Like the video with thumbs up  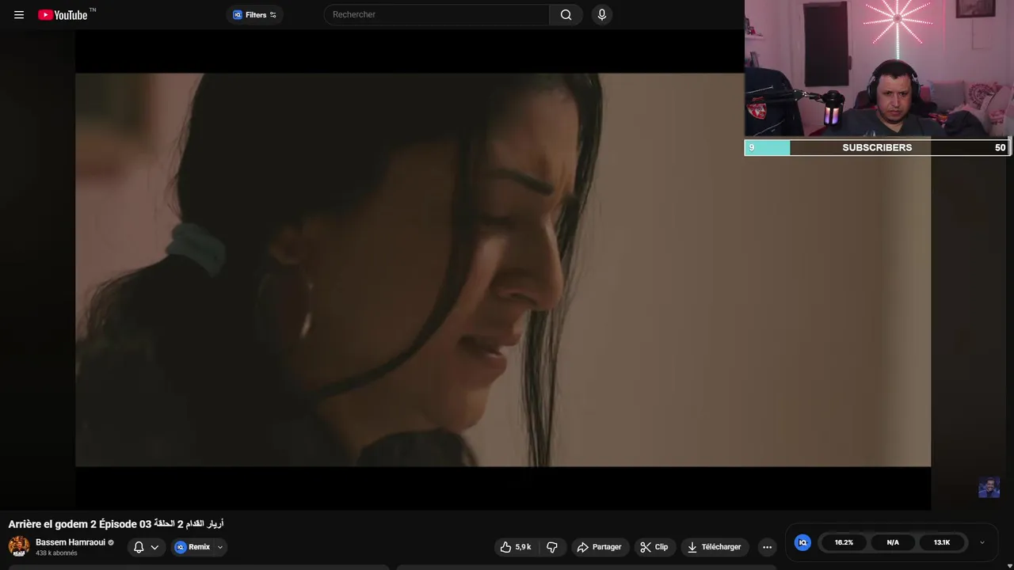pos(515,547)
